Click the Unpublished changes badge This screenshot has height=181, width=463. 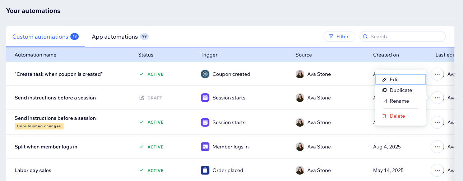coord(39,126)
